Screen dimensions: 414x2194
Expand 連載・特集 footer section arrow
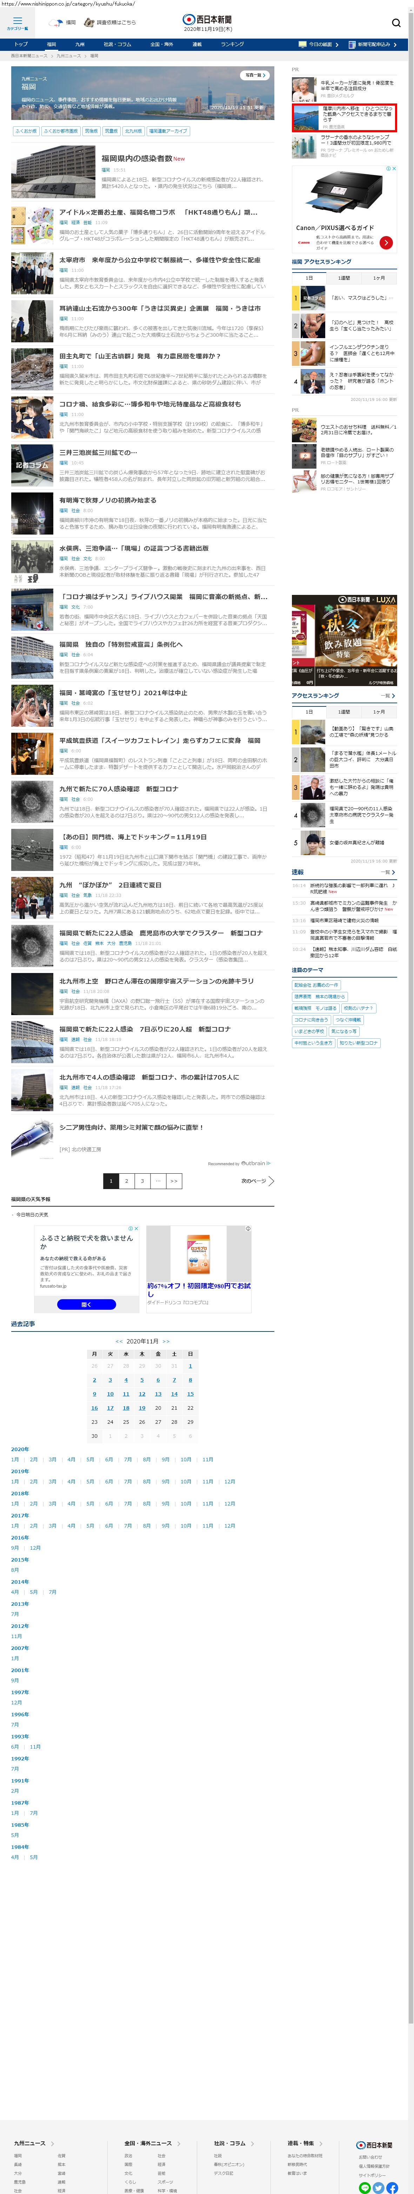321,2144
